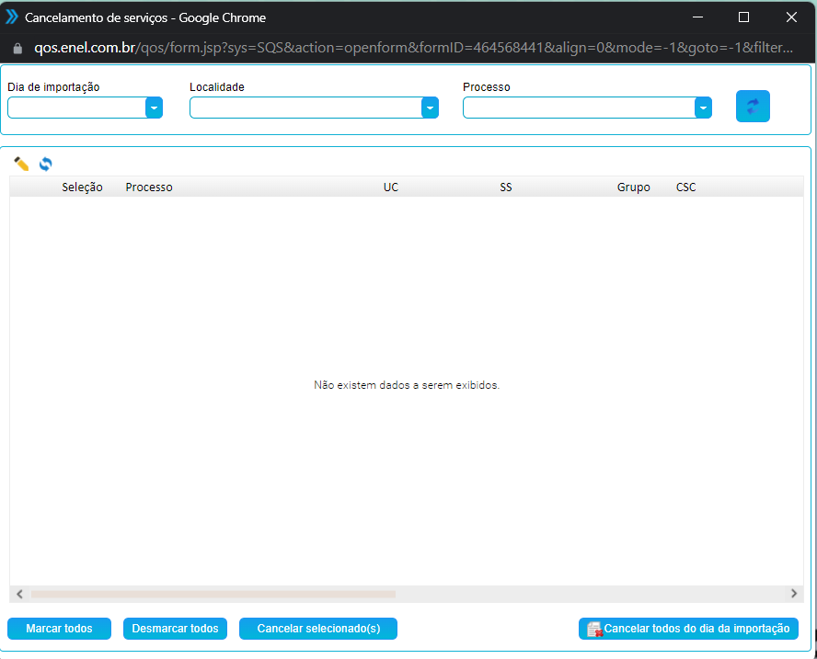Click the blue refresh grid icon
The height and width of the screenshot is (659, 817).
[x=45, y=164]
